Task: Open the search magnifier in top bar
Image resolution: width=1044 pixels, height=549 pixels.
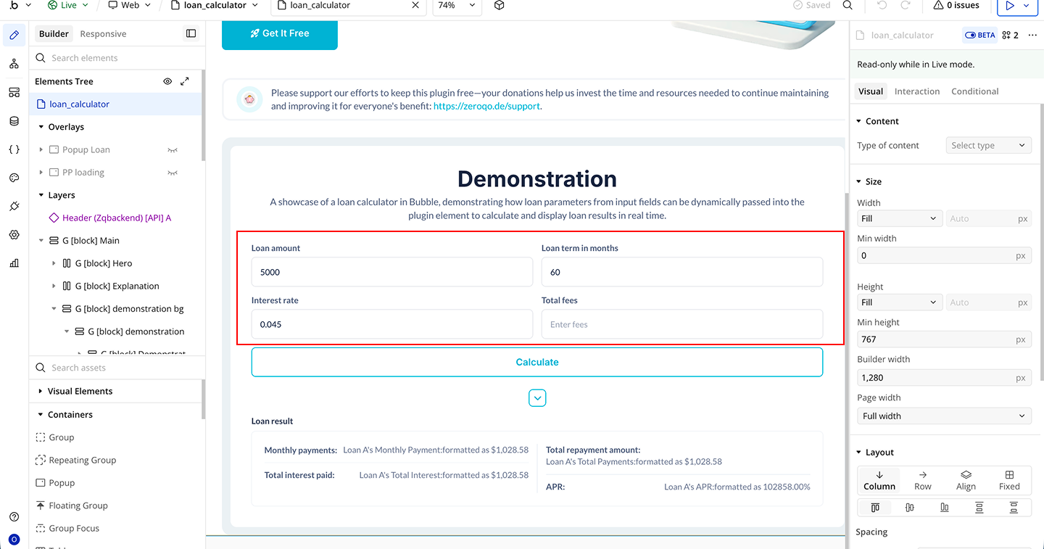Action: pos(848,6)
